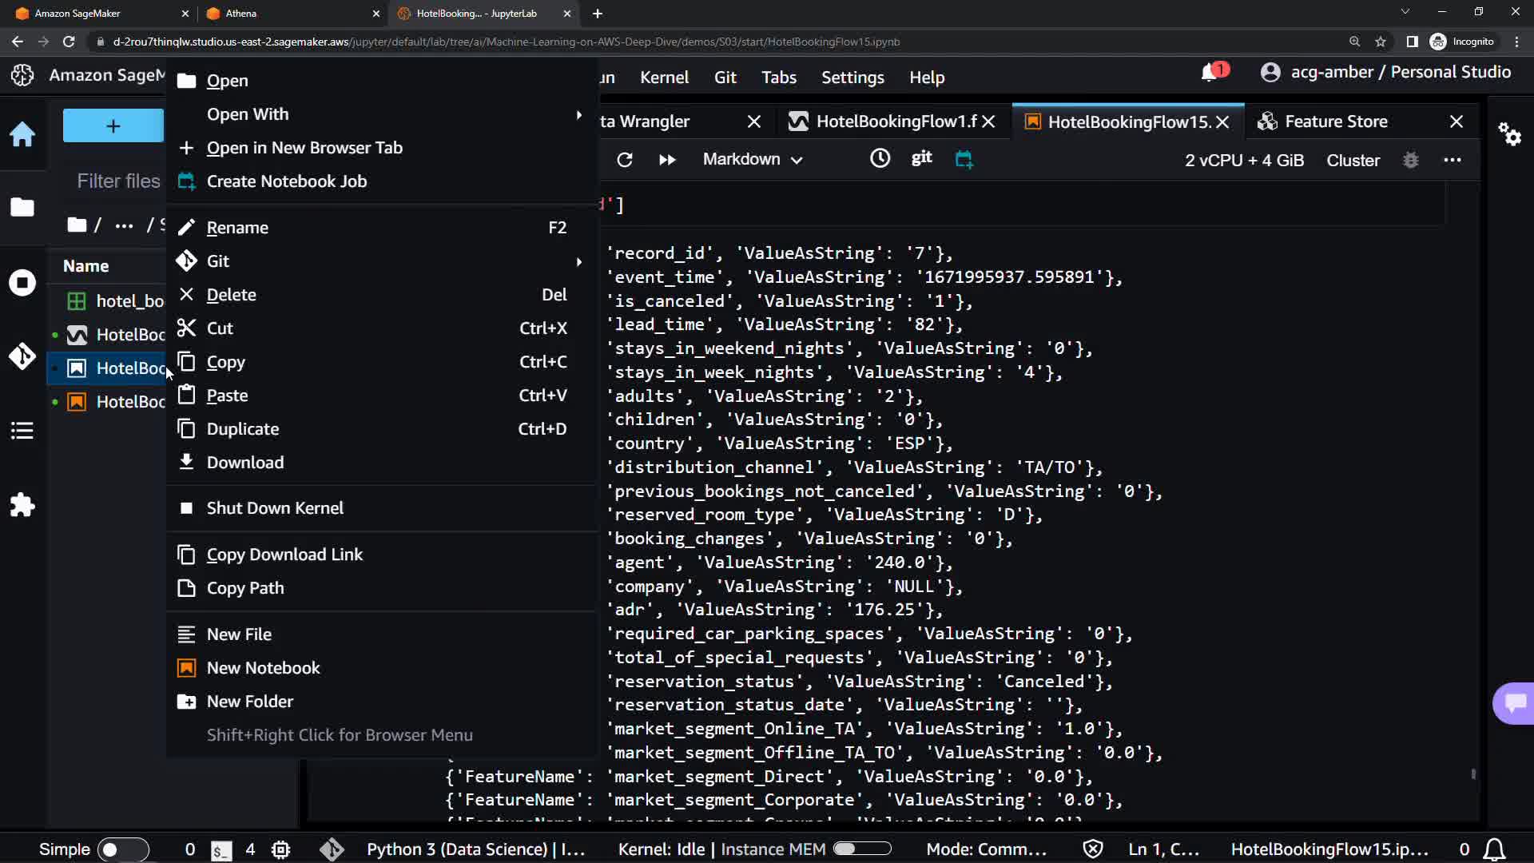Open the Home icon in left sidebar

point(22,133)
